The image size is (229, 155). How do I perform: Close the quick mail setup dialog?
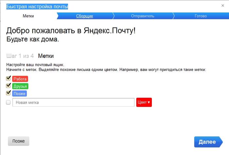pyautogui.click(x=223, y=6)
